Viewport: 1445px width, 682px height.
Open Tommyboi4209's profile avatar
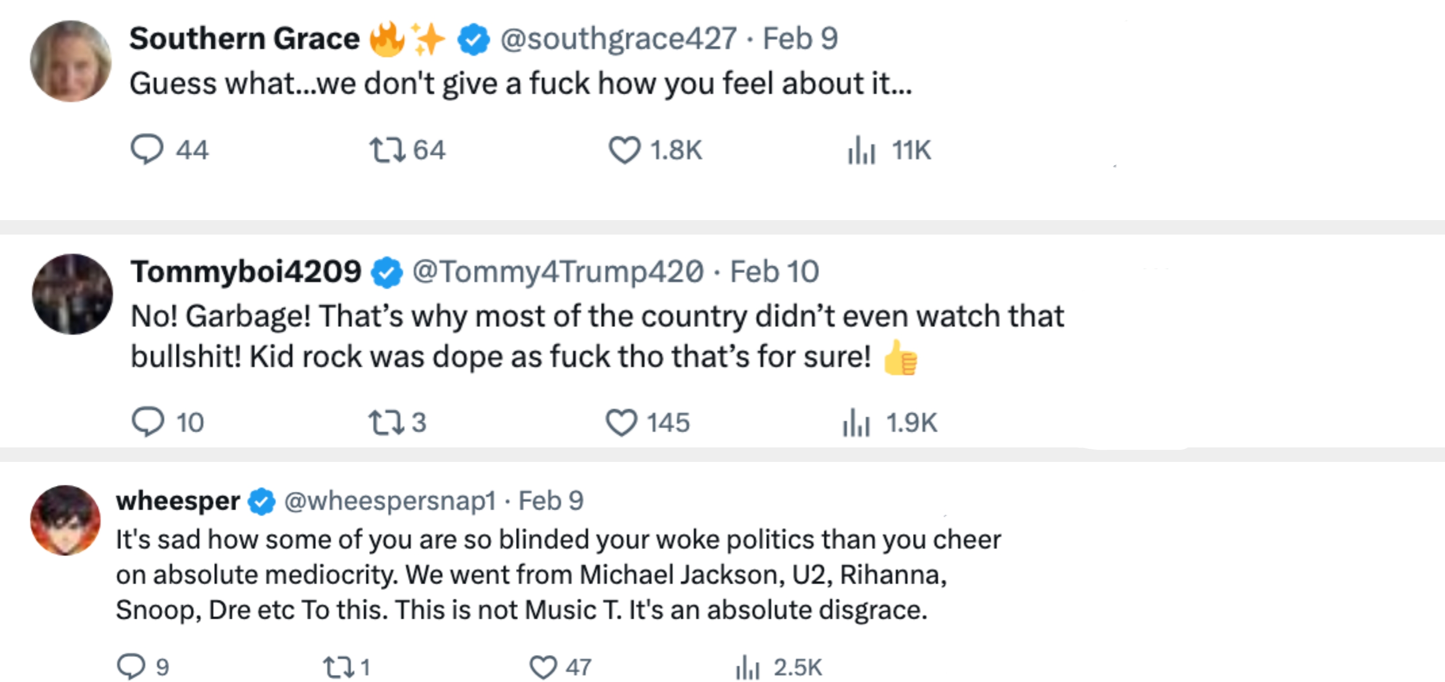[x=72, y=294]
